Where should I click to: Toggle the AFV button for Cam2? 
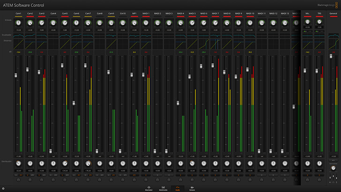point(33,175)
